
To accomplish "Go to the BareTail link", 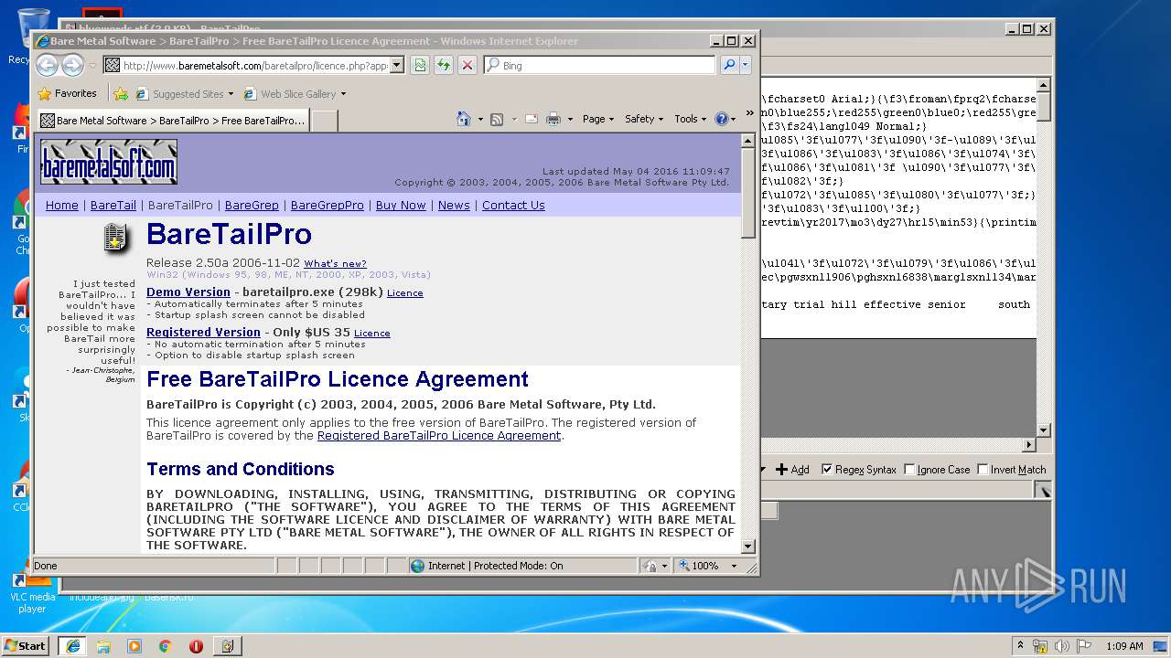I will coord(113,205).
